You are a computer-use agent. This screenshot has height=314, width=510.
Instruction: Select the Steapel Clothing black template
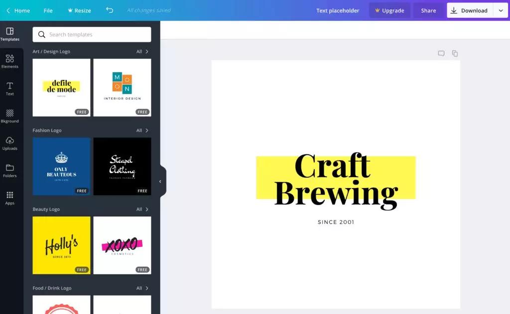[x=123, y=166]
